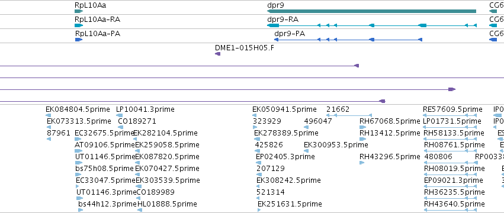Select EST feature labeled 21662
Viewport: 504px width, 213px height.
(349, 115)
